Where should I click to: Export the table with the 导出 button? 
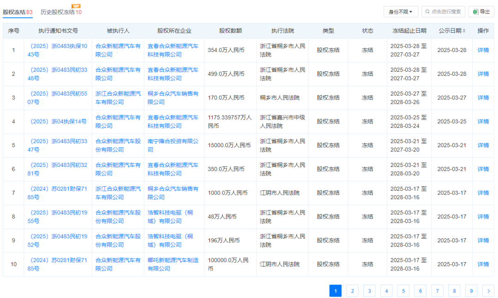[481, 11]
